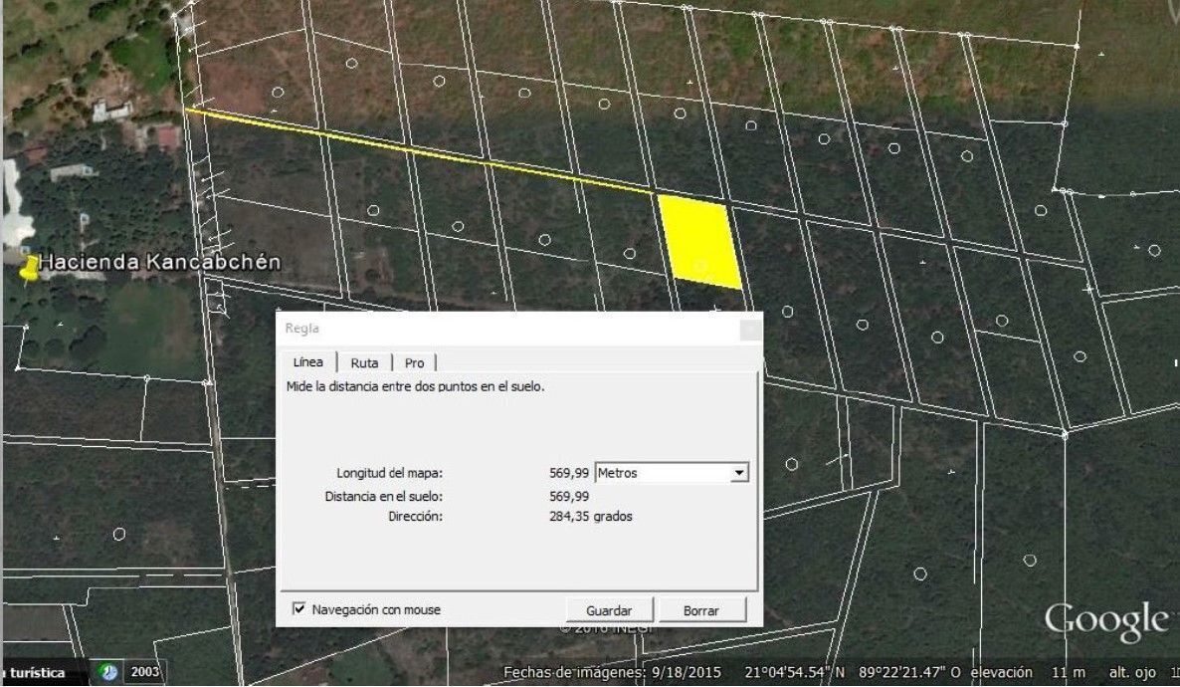Click the yellow pushpin for Hacienda Kancabchén

32,268
